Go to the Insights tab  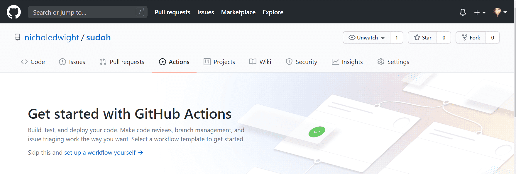tap(347, 62)
